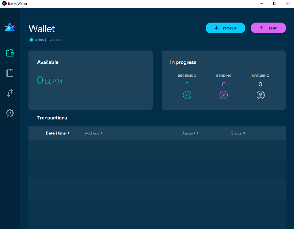The height and width of the screenshot is (229, 294).
Task: Click the MATURING label
Action: (x=261, y=76)
